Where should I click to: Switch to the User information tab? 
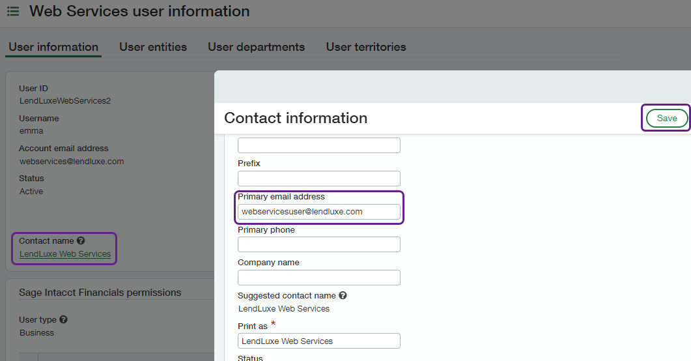(x=53, y=47)
